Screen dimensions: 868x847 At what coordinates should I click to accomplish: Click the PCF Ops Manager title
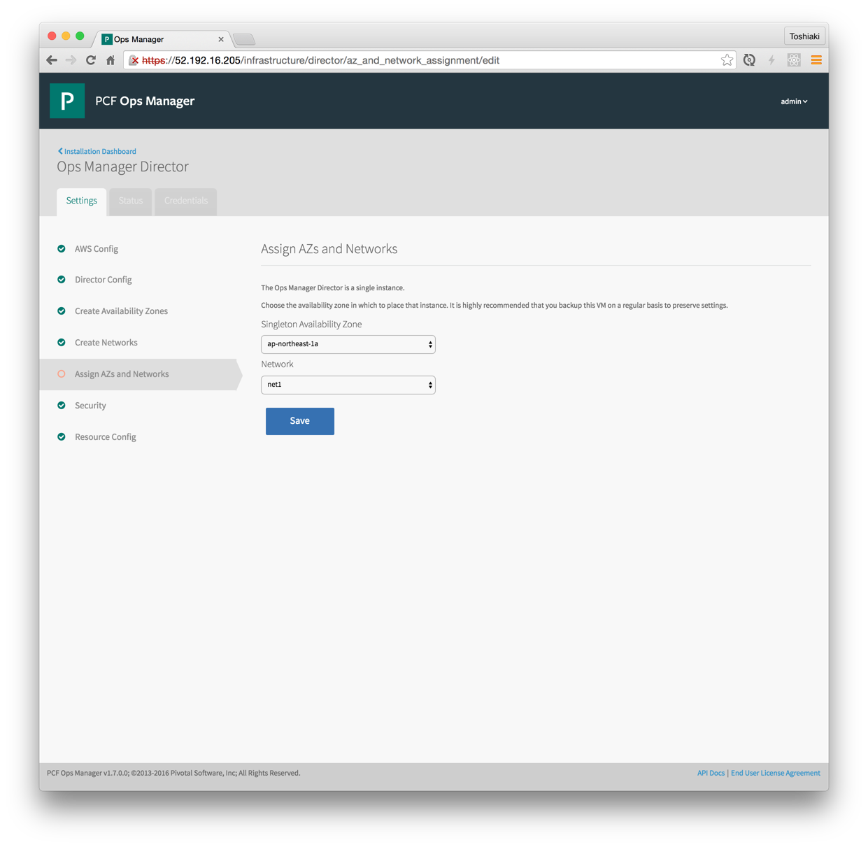point(145,101)
